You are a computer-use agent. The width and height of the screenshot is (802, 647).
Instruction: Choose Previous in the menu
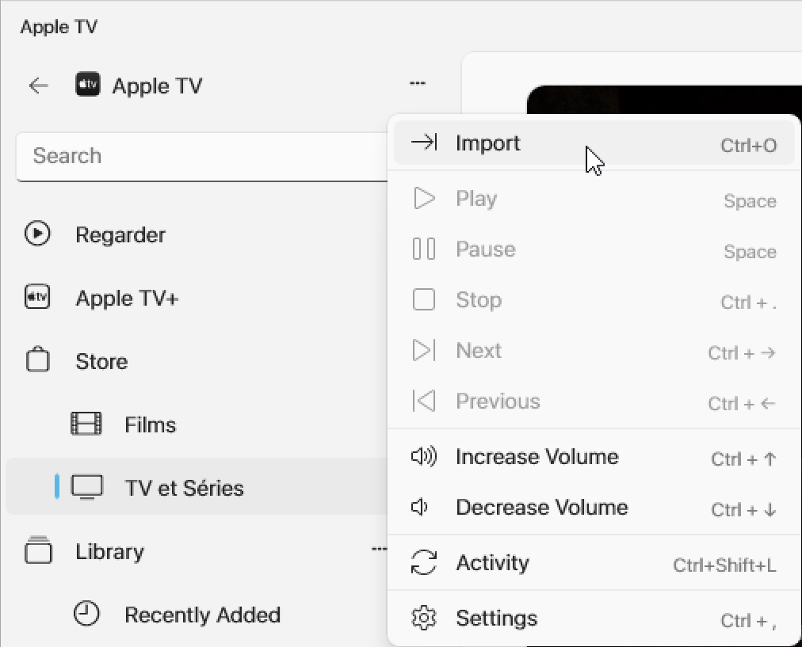(x=594, y=402)
